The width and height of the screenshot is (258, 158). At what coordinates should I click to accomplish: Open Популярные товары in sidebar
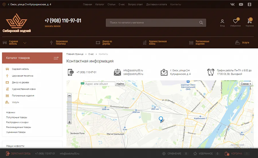click(x=17, y=117)
